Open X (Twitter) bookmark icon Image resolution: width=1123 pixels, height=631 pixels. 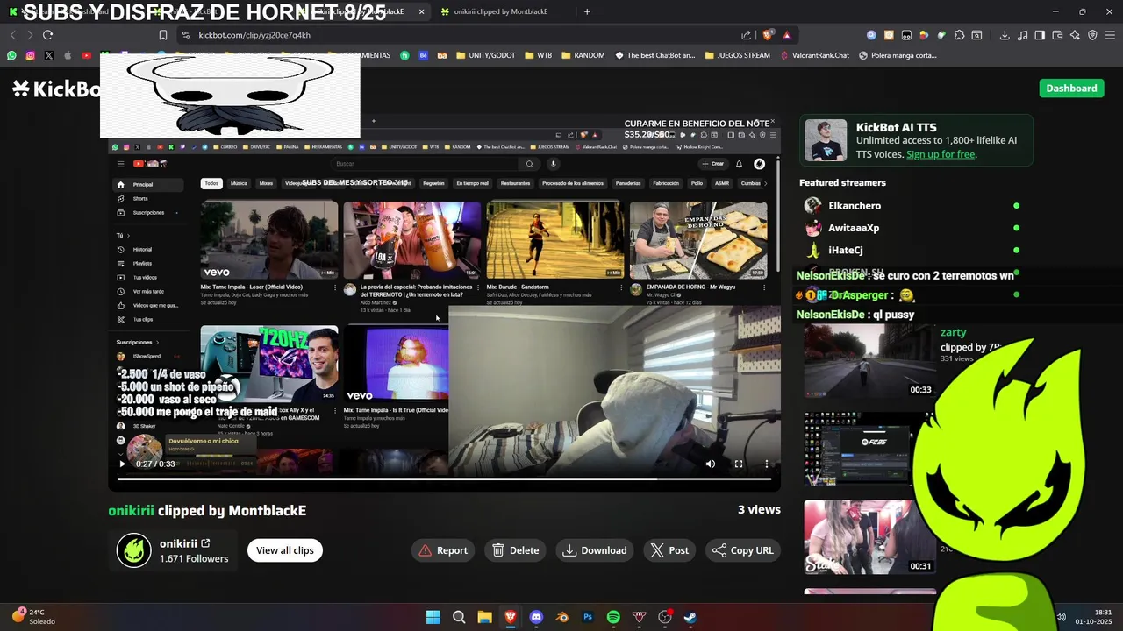[48, 55]
